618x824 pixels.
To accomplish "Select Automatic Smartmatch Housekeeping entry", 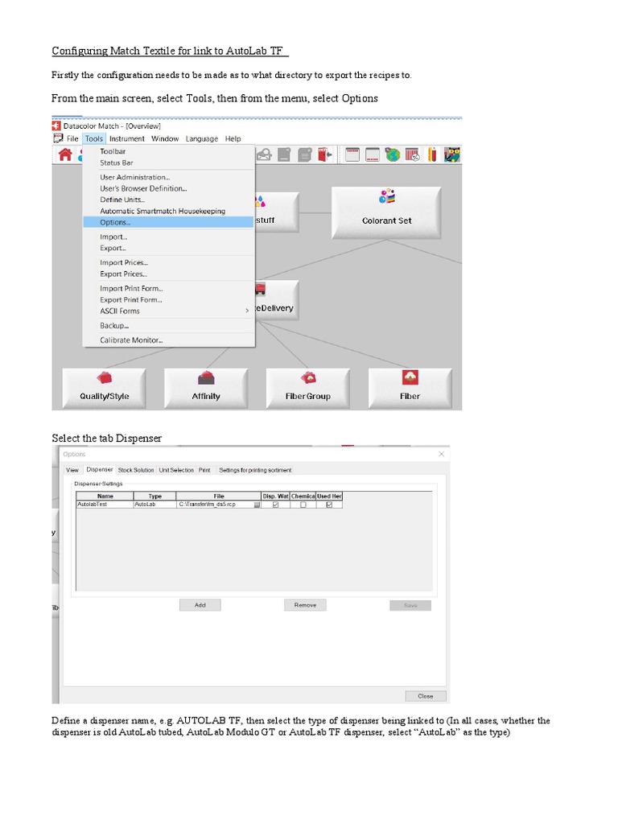I will tap(168, 211).
